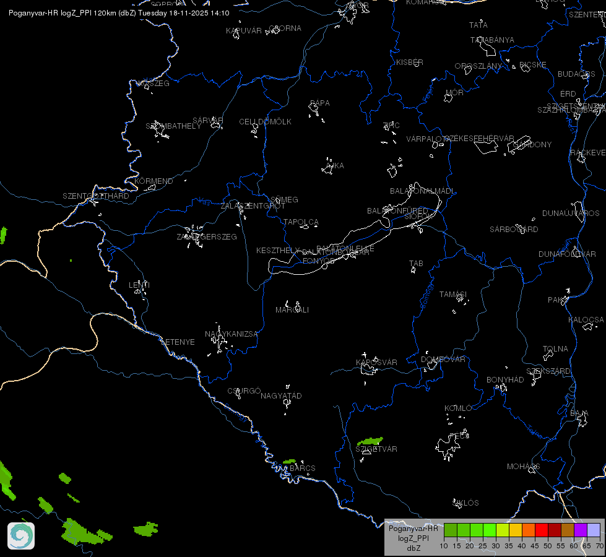Click the PÉCS city label
Screen dimensions: 606x557
click(459, 436)
